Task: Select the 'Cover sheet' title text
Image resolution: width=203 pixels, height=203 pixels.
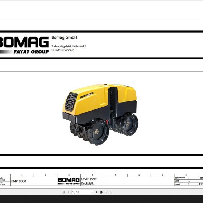Action: (89, 179)
